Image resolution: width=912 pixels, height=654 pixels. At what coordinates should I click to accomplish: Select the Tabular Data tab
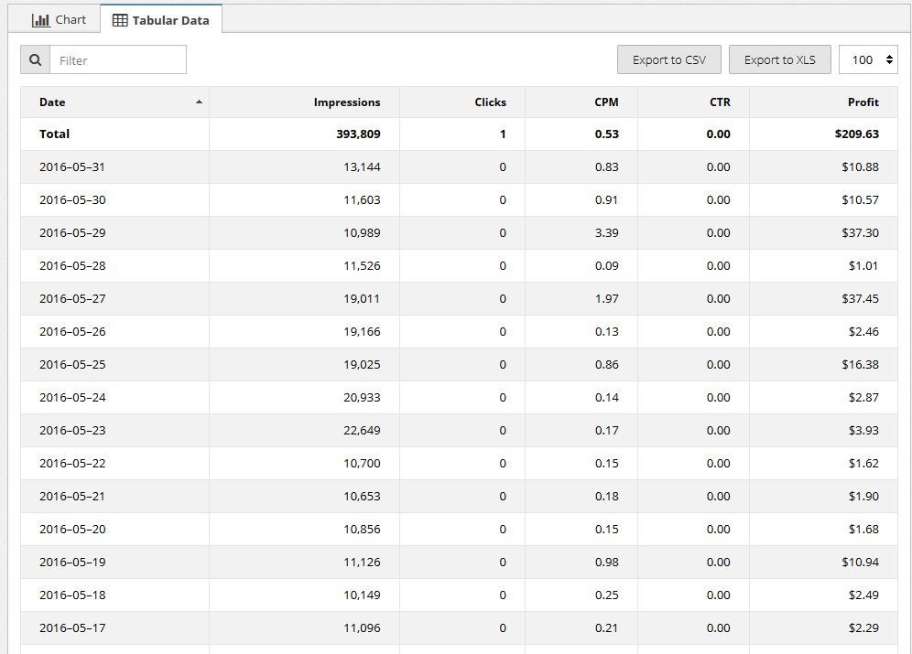tap(161, 20)
